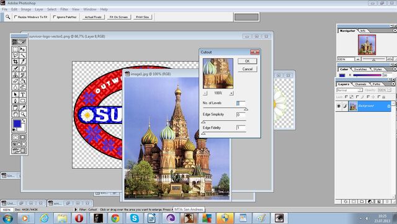The image size is (397, 224).
Task: Check lock transparent pixels box
Action: 346,97
